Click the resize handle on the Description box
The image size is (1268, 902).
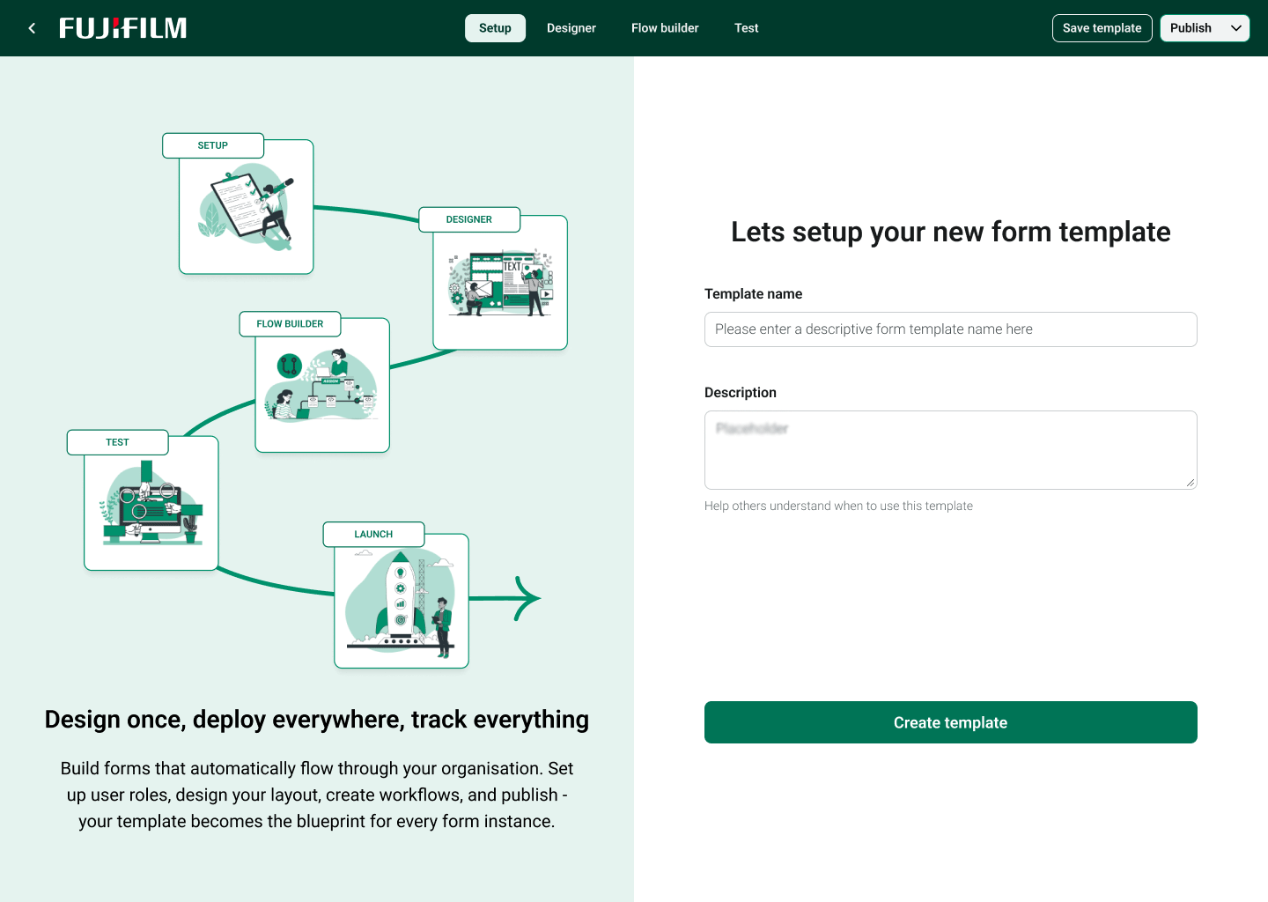coord(1191,482)
